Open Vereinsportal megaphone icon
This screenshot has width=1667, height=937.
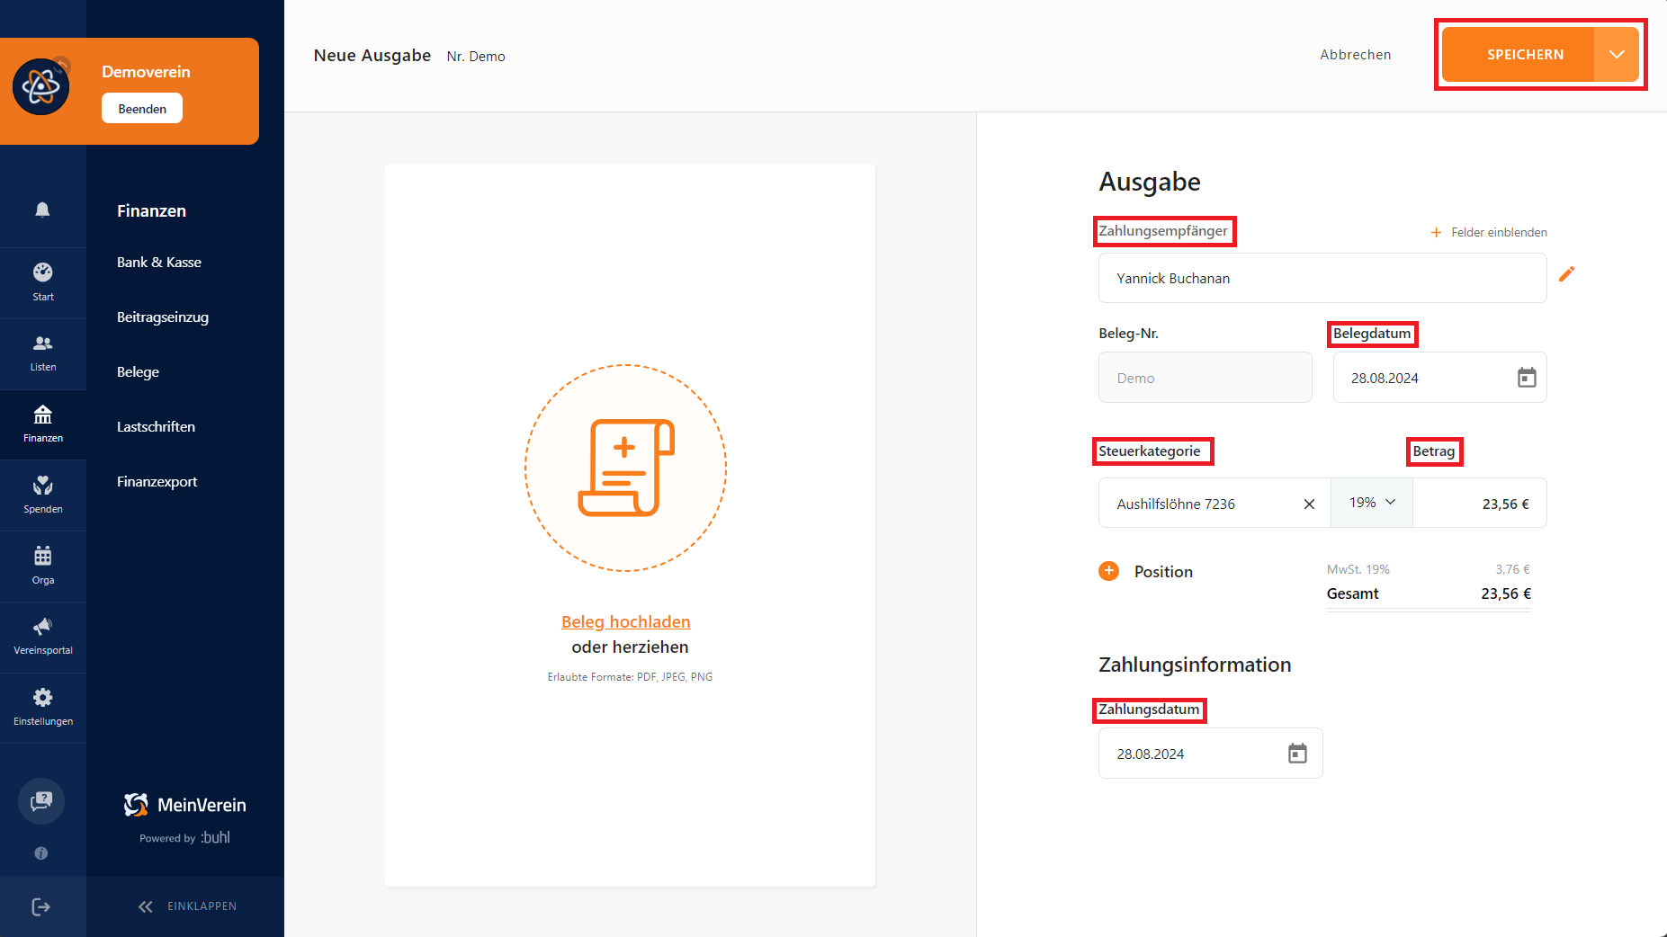42,627
